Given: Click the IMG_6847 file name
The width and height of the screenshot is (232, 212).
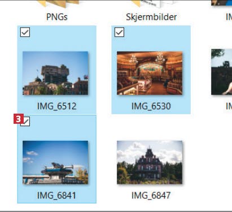Looking at the screenshot, I should pos(151,196).
